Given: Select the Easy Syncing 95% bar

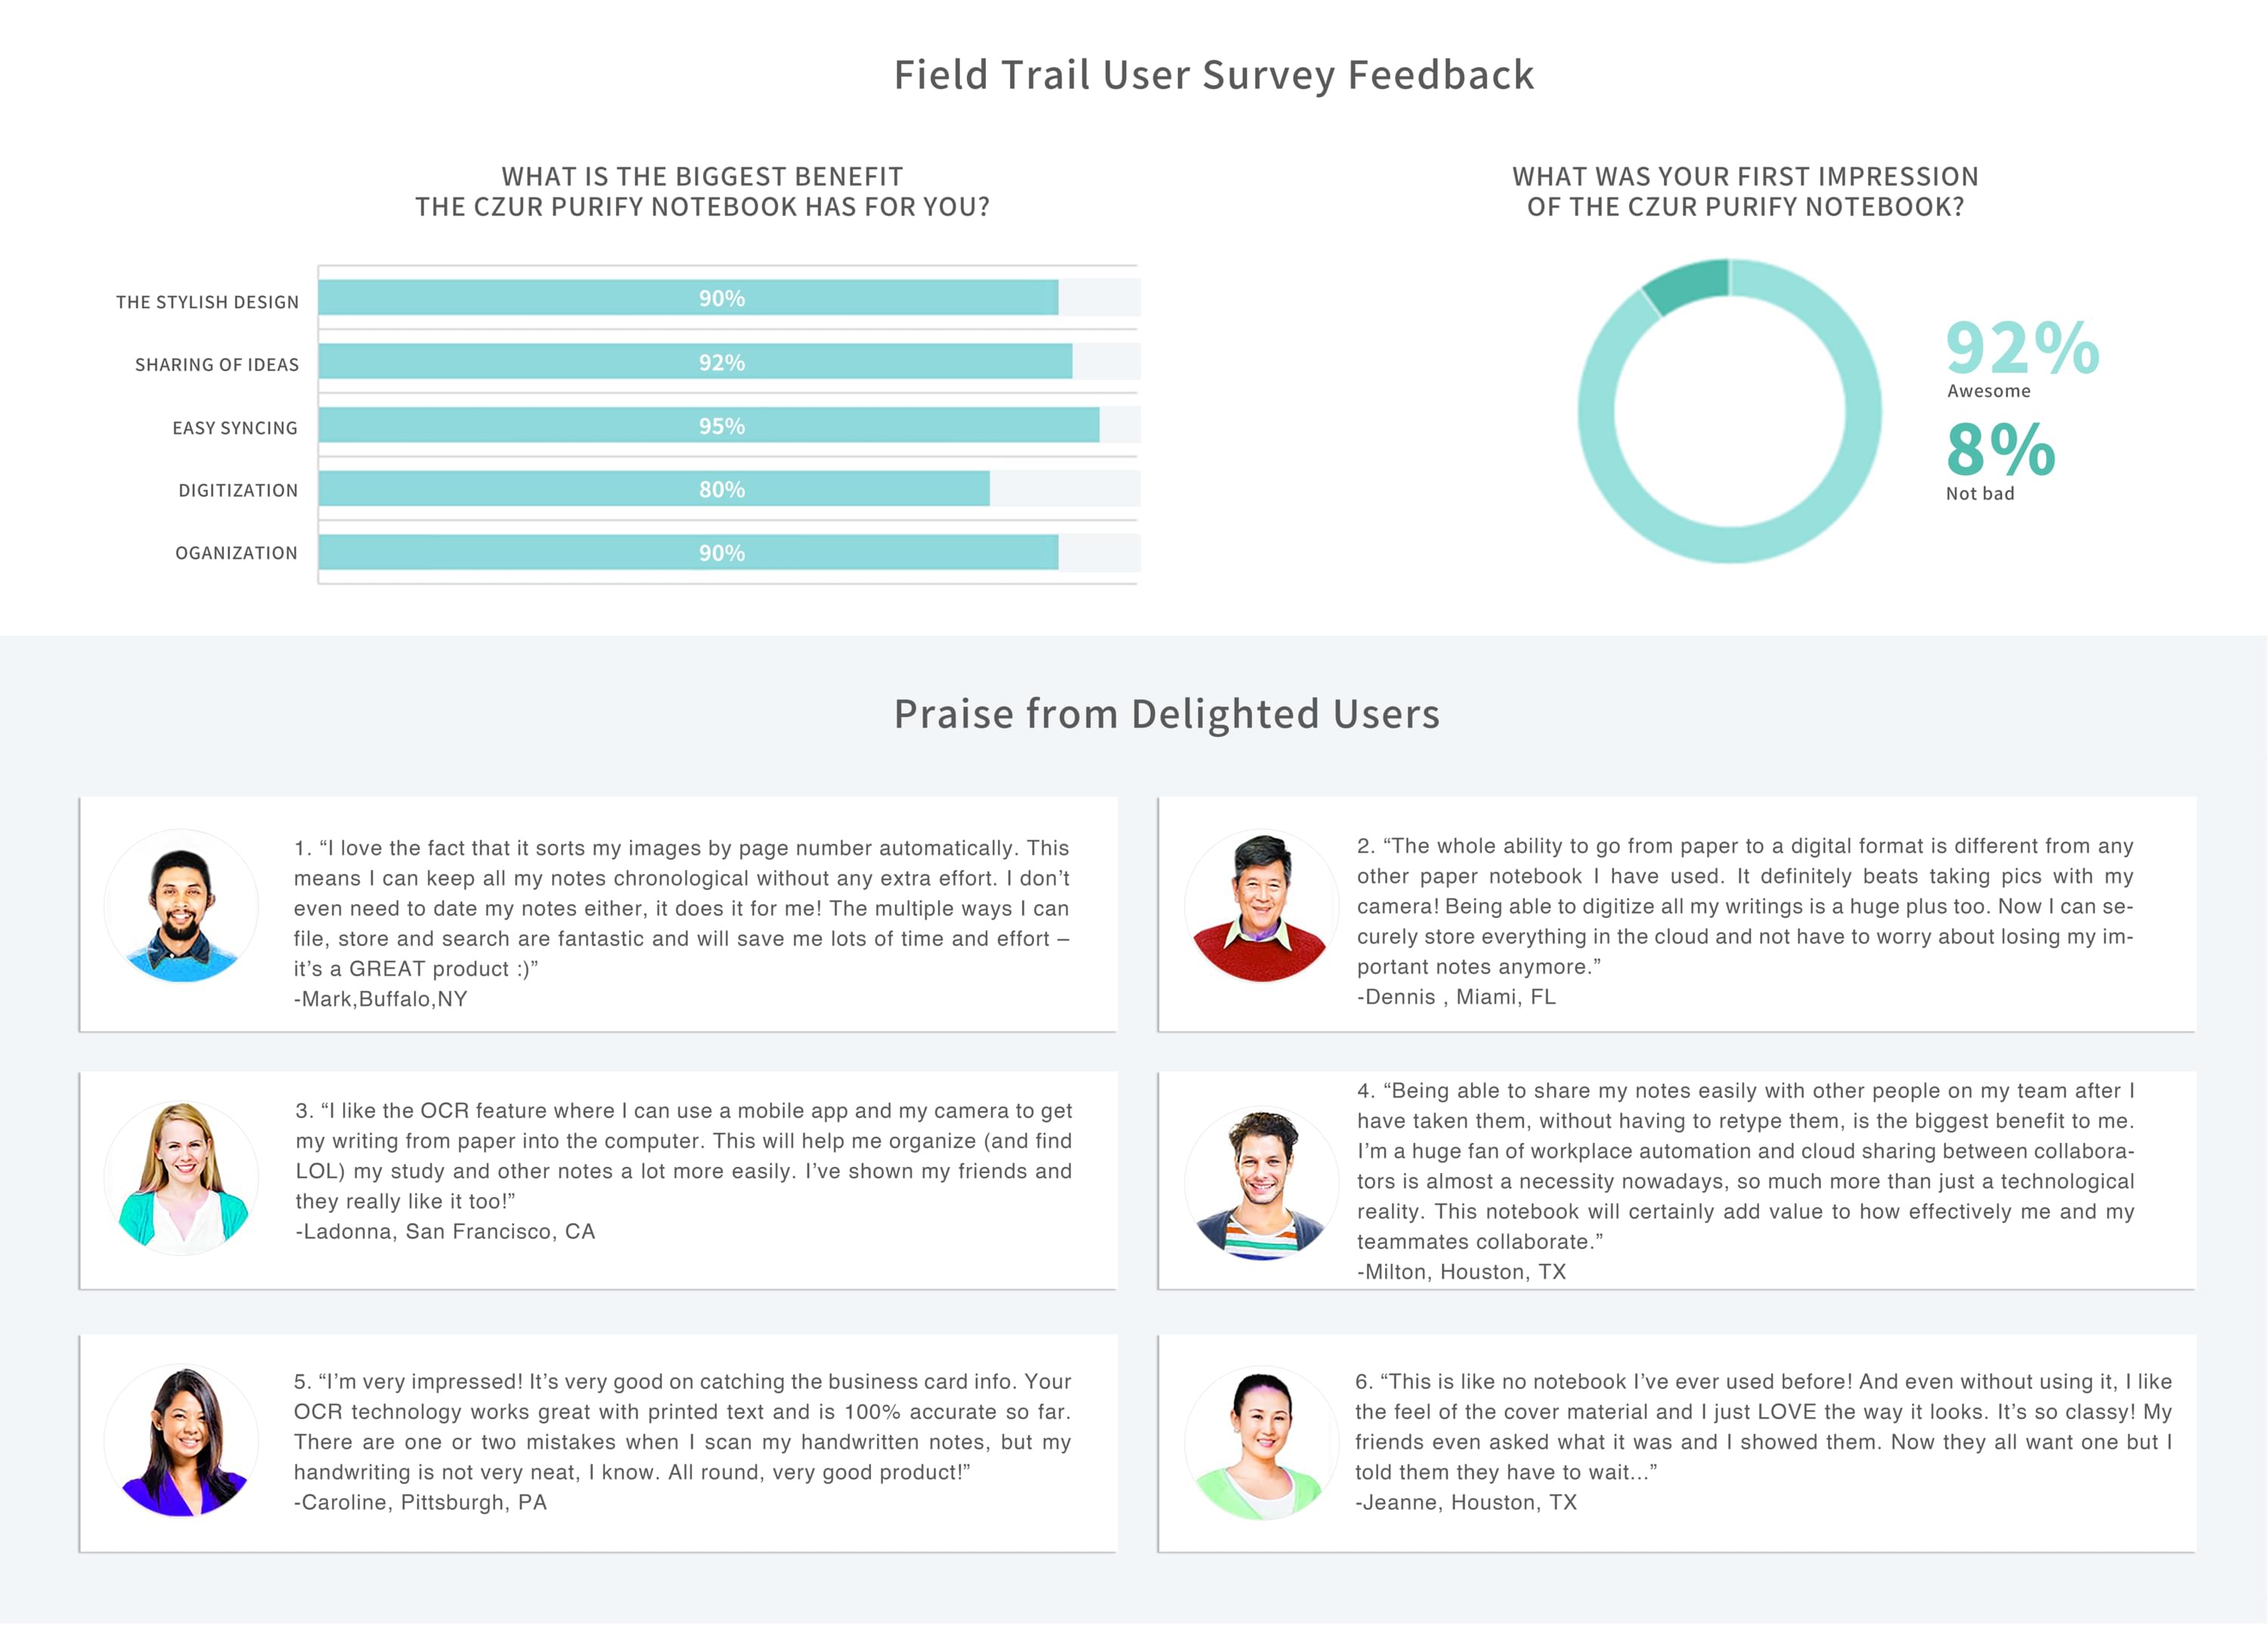Looking at the screenshot, I should click(x=708, y=425).
